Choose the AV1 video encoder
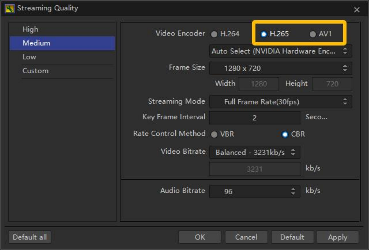 tap(313, 34)
